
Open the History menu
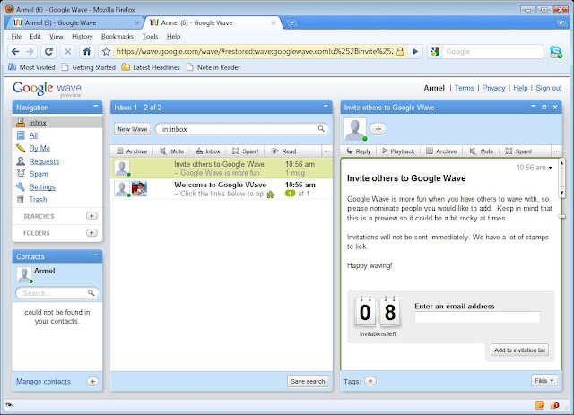point(82,36)
